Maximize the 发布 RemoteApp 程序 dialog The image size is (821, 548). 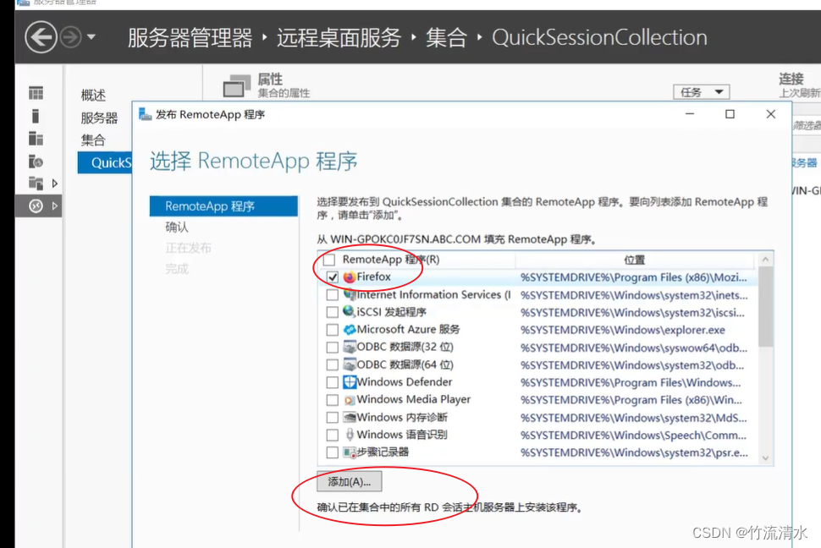click(x=730, y=114)
